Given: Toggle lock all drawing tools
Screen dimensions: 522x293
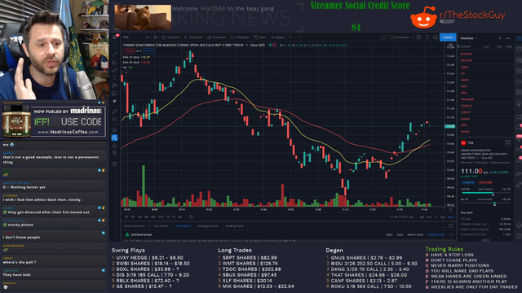Looking at the screenshot, I should [x=114, y=146].
